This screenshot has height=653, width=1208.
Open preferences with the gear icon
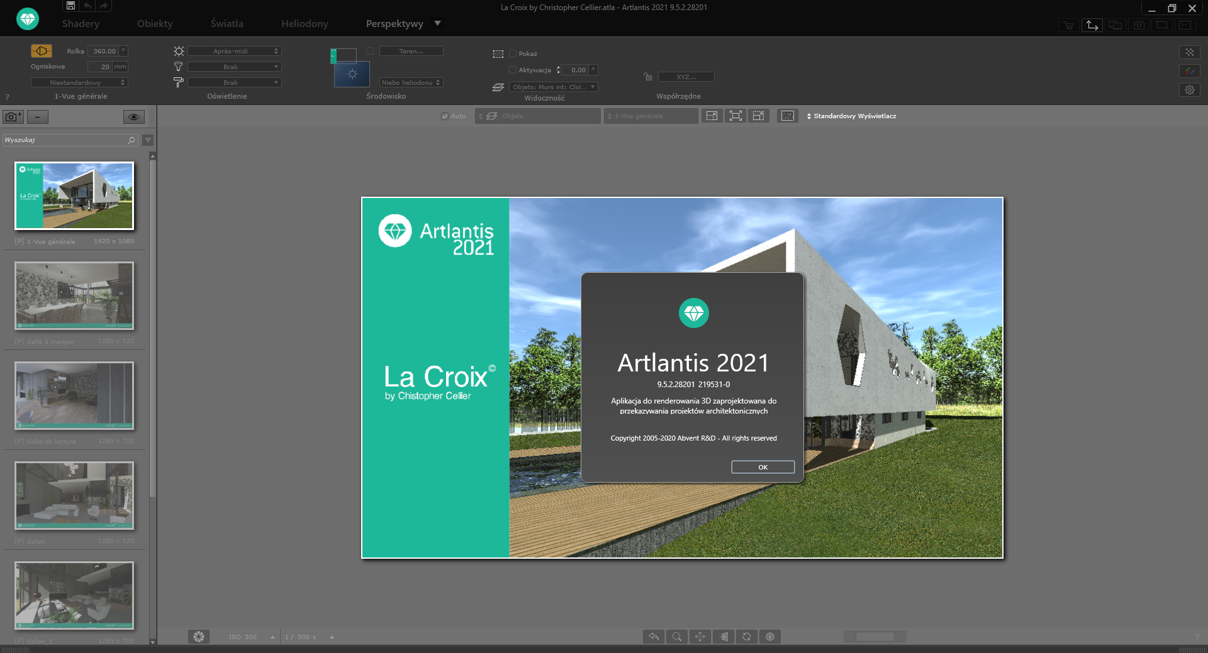pyautogui.click(x=1190, y=90)
